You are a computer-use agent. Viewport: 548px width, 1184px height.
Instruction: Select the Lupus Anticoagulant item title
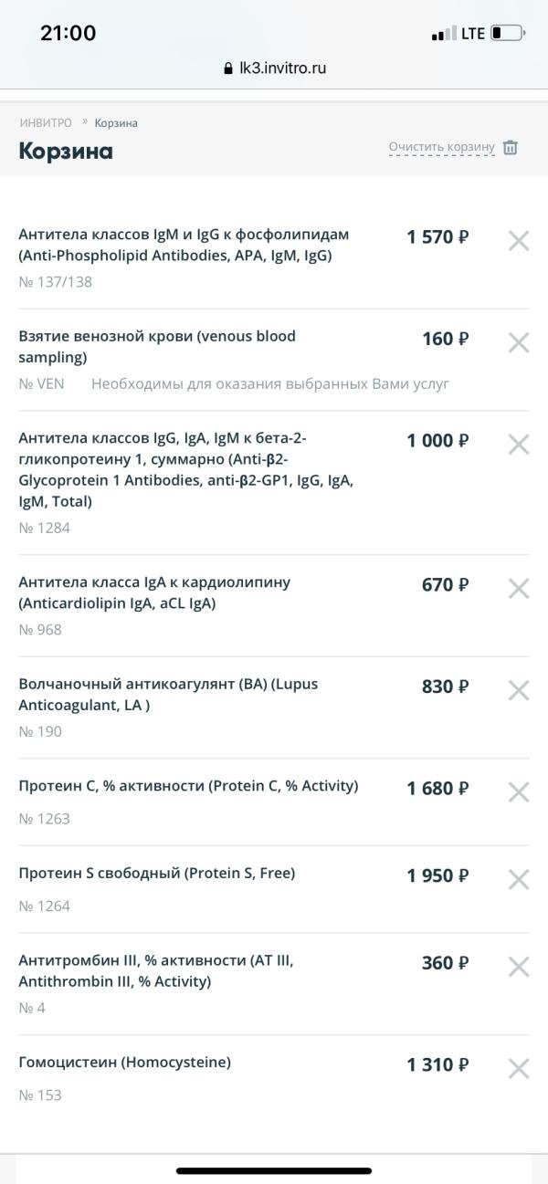click(168, 693)
